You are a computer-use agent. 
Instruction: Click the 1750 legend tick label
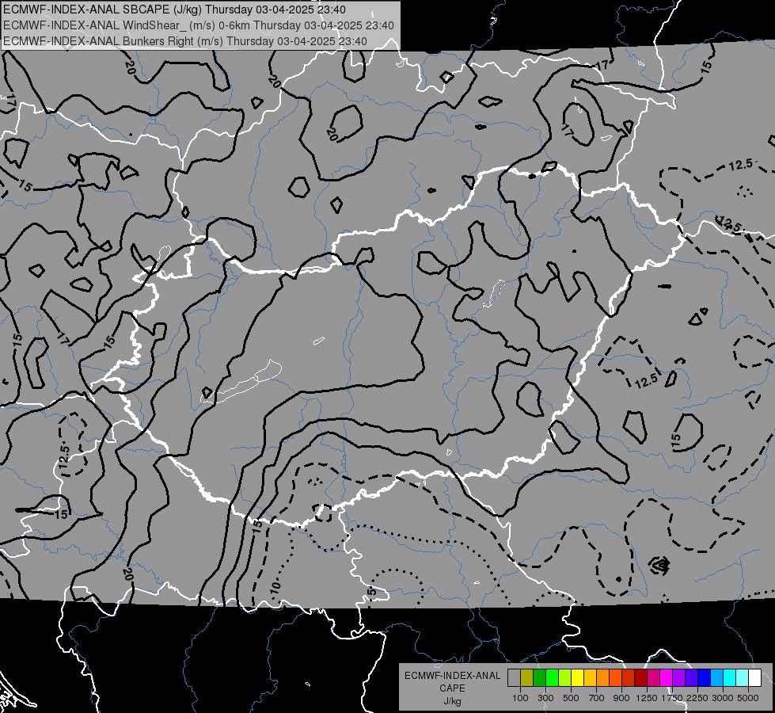[x=672, y=698]
